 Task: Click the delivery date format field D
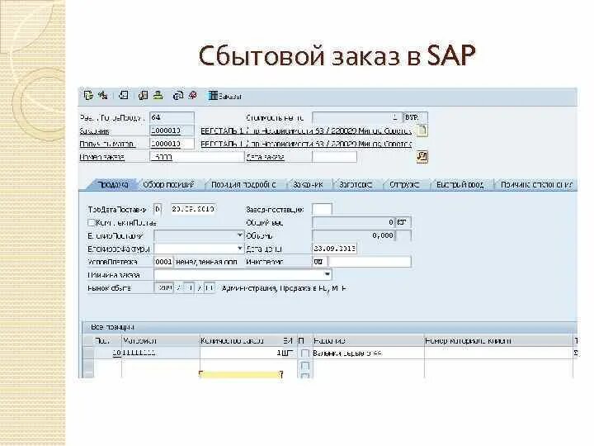pos(158,209)
